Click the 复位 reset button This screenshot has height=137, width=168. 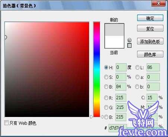pos(150,29)
